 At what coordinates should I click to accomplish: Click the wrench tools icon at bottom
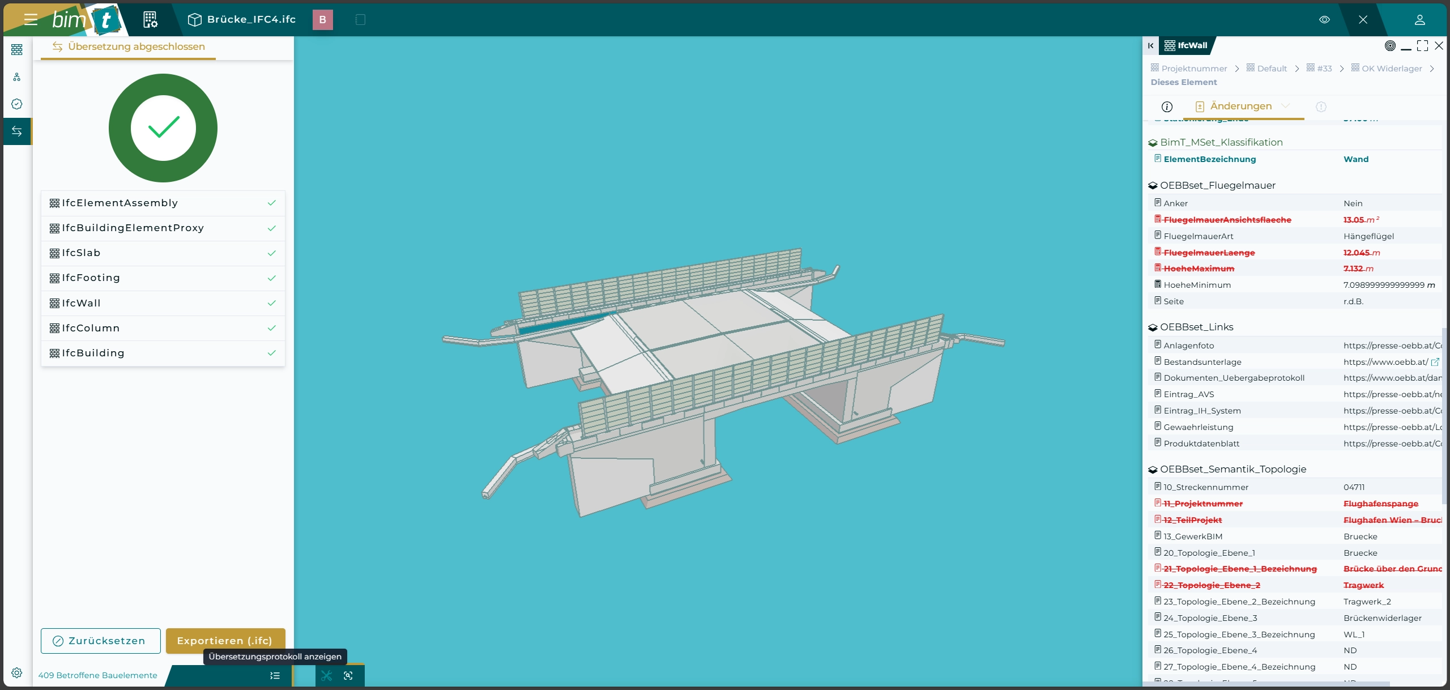coord(326,675)
